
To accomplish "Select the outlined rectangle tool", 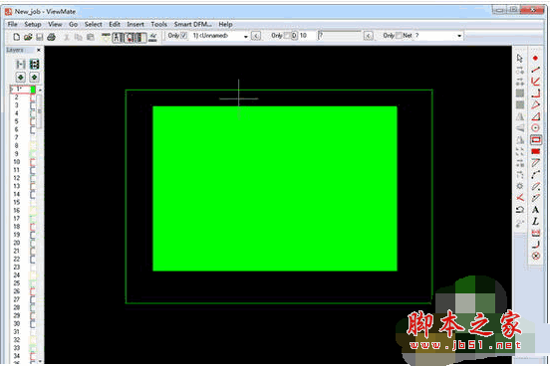I will coord(536,140).
